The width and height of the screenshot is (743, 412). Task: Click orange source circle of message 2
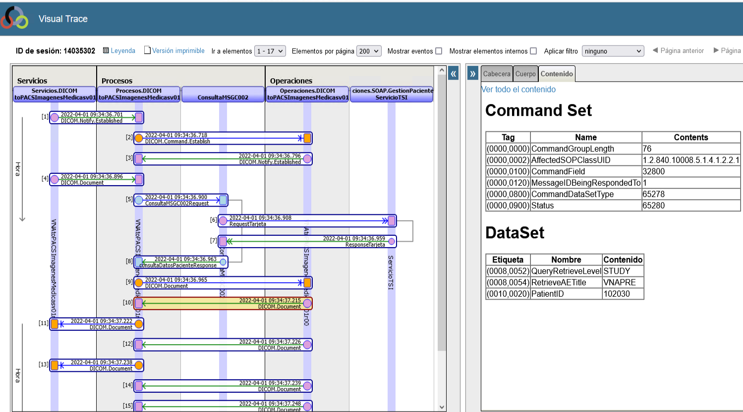(x=139, y=138)
